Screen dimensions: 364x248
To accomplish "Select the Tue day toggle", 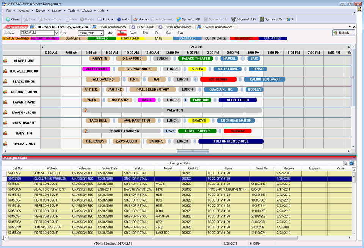I will point(122,33).
